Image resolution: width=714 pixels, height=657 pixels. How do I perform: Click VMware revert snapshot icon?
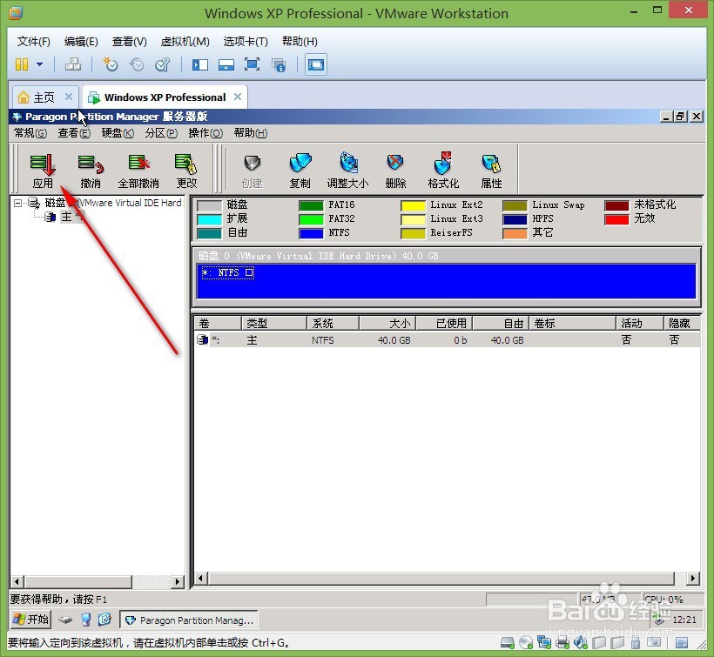click(137, 64)
